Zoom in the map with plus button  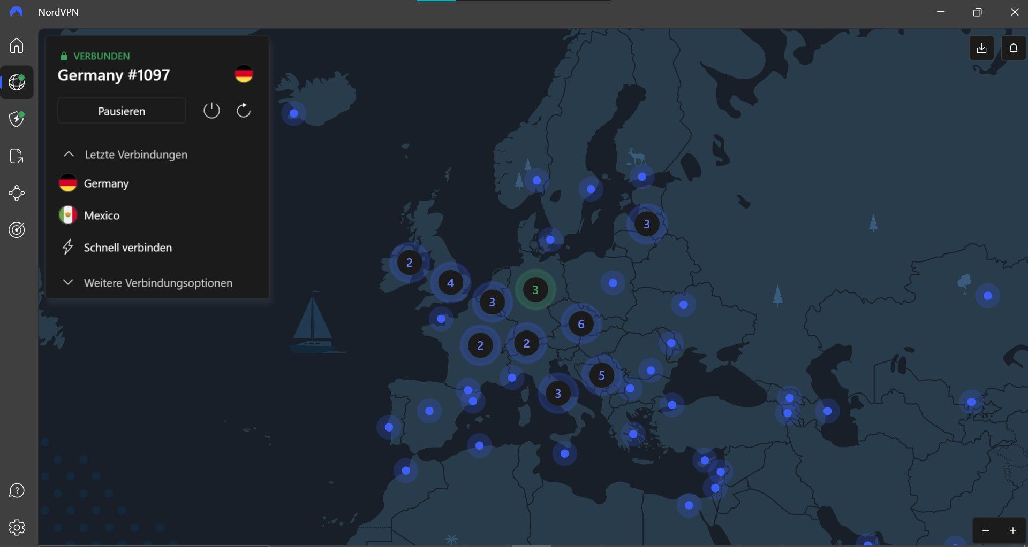(1013, 530)
